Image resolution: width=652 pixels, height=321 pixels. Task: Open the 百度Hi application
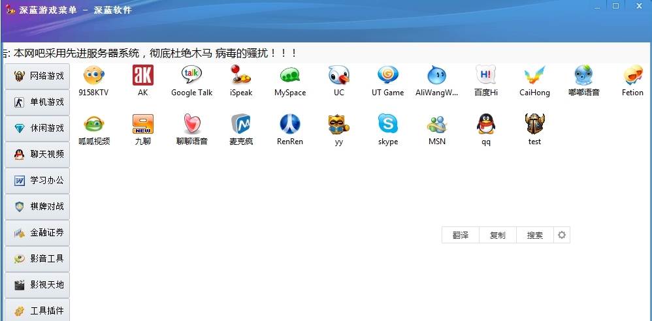pyautogui.click(x=485, y=75)
